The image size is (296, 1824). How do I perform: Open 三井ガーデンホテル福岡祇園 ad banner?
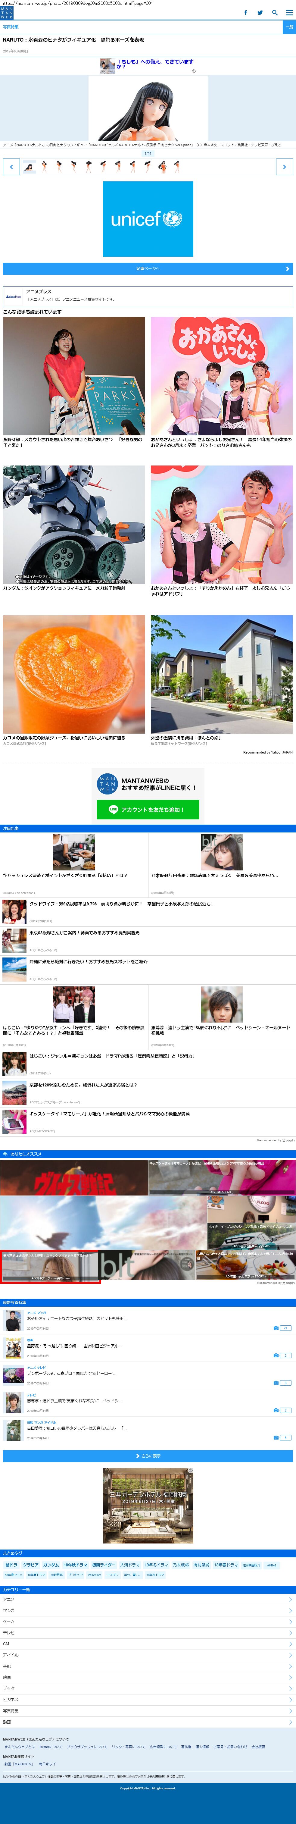click(x=148, y=1506)
